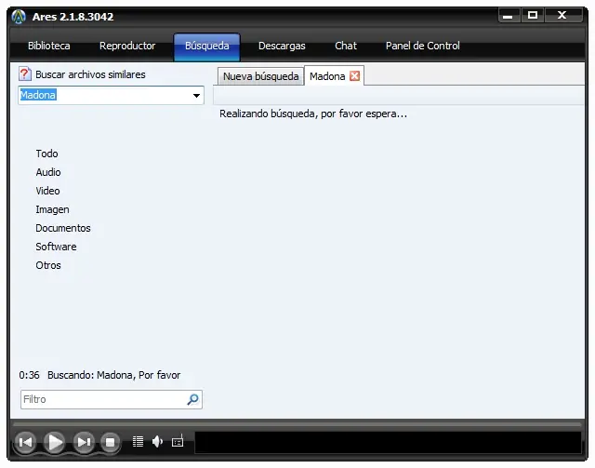
Task: Filter search by Software
Action: pos(56,247)
